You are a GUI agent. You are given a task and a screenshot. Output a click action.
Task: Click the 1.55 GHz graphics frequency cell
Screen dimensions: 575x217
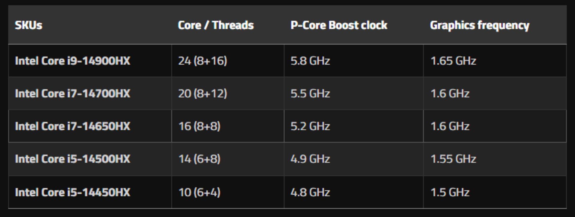point(453,159)
